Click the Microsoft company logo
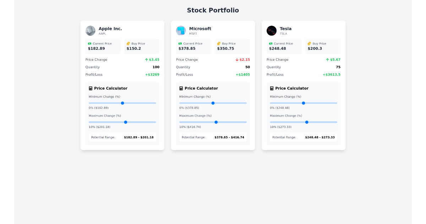This screenshot has height=224, width=426. (x=181, y=31)
